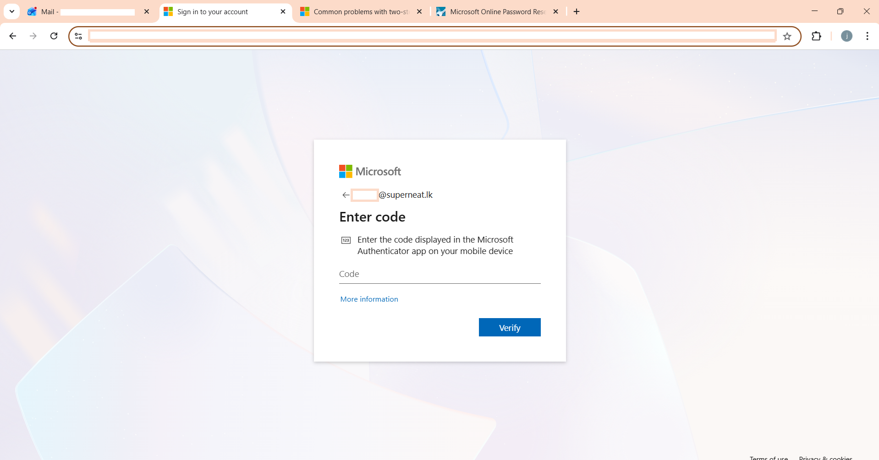Minimize the browser window
Screen dimensions: 879x460
[x=814, y=11]
